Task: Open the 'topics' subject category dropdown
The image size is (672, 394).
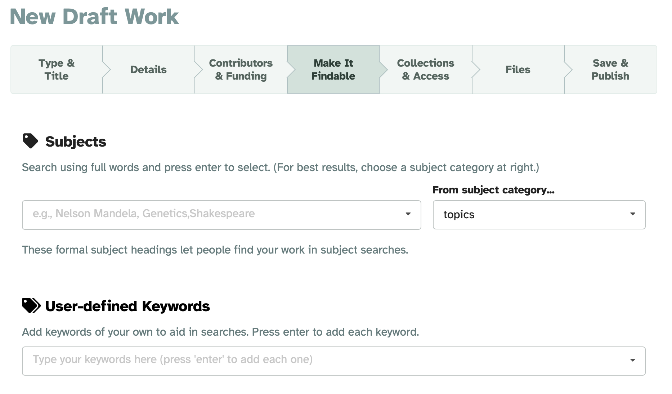Action: point(539,215)
